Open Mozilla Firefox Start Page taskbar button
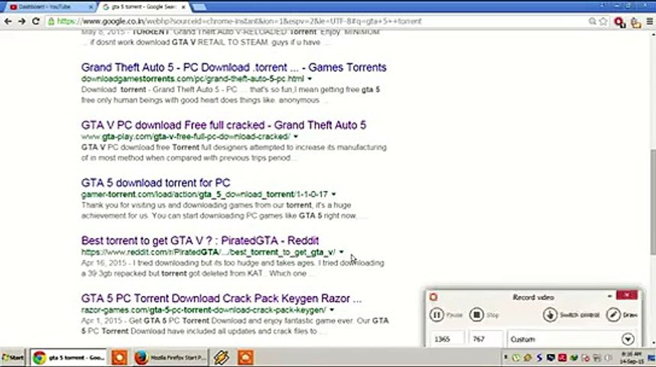656x367 pixels. click(170, 357)
